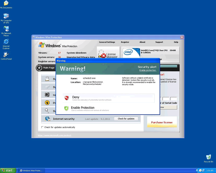Open the Internet Explorer desktop icon
The image size is (216, 173).
click(x=6, y=42)
